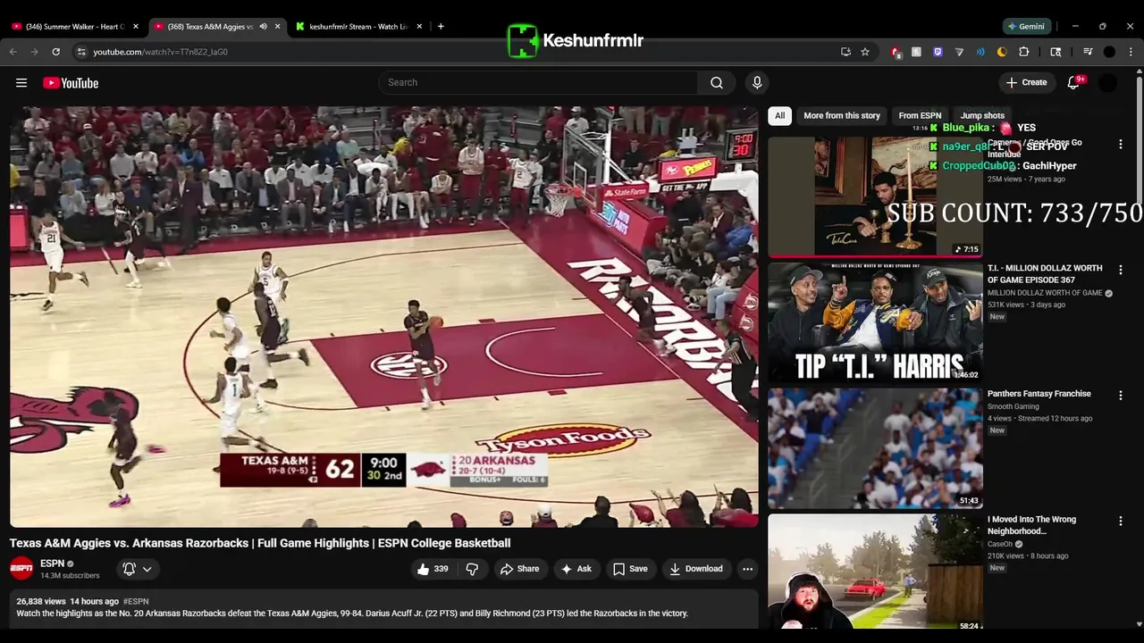Play the CaseOh neighborhood thumbnail
This screenshot has height=643, width=1144.
[875, 572]
